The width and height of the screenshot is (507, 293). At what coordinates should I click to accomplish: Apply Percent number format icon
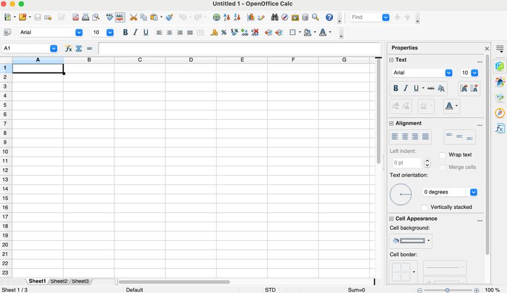(x=224, y=33)
